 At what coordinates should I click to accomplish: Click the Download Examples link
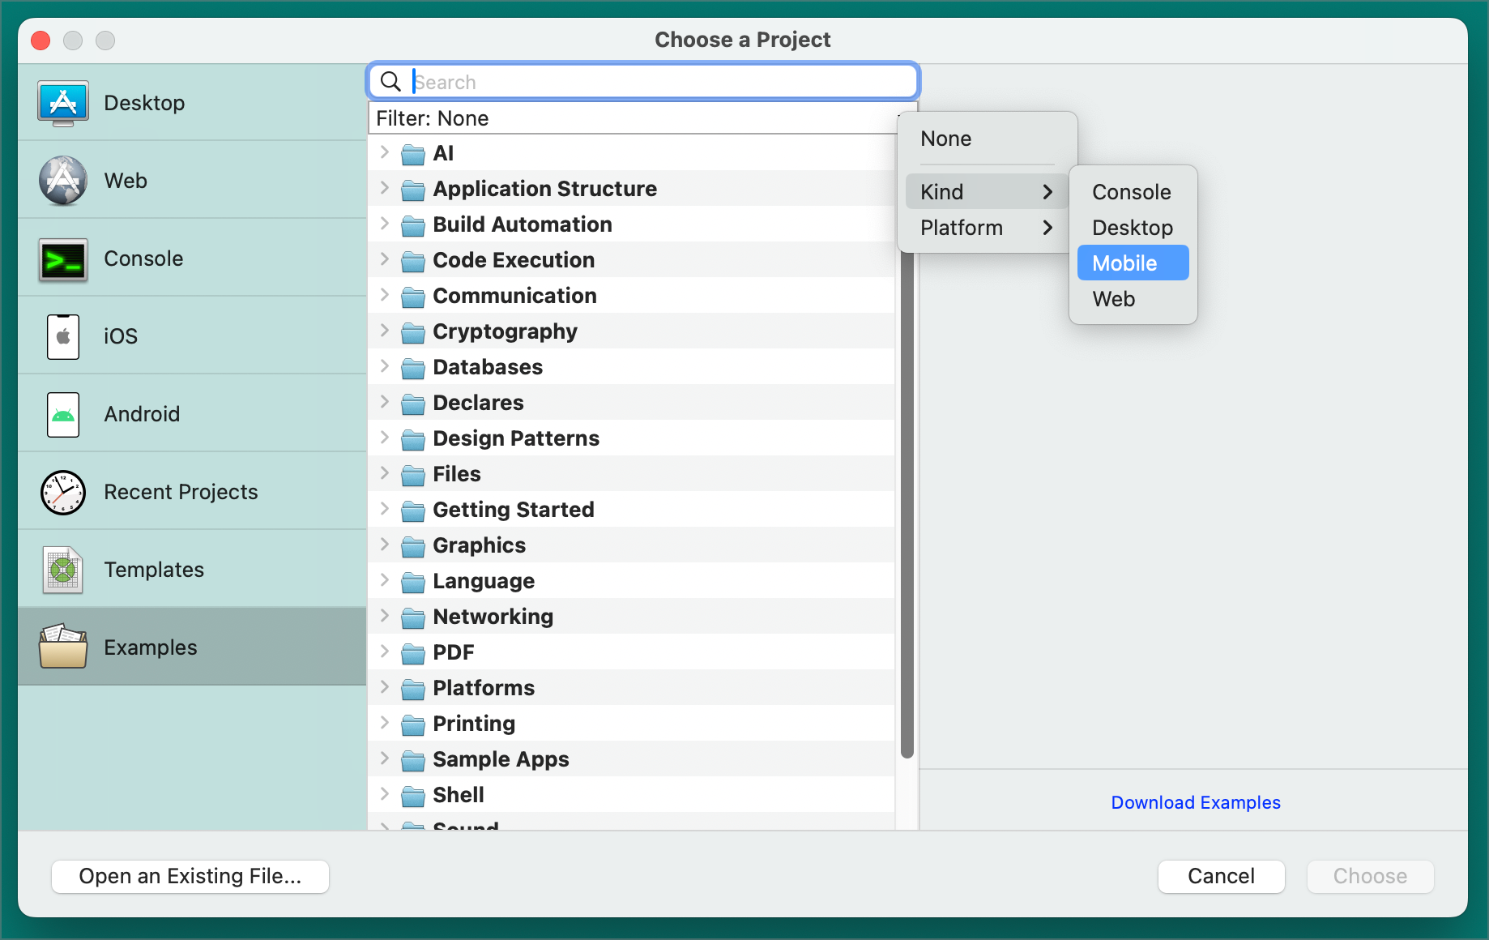point(1195,802)
